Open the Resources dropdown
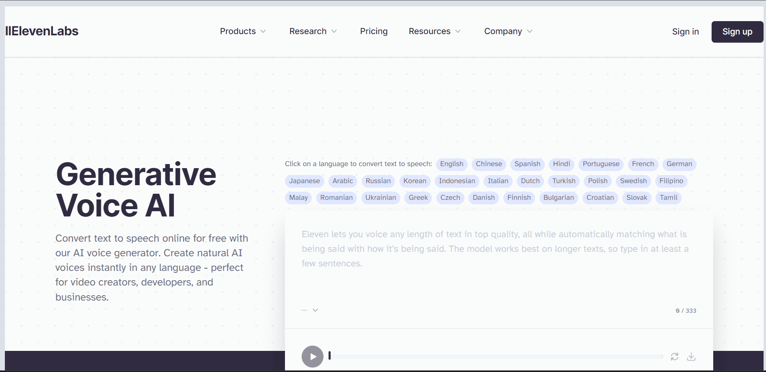Image resolution: width=766 pixels, height=372 pixels. coord(434,31)
